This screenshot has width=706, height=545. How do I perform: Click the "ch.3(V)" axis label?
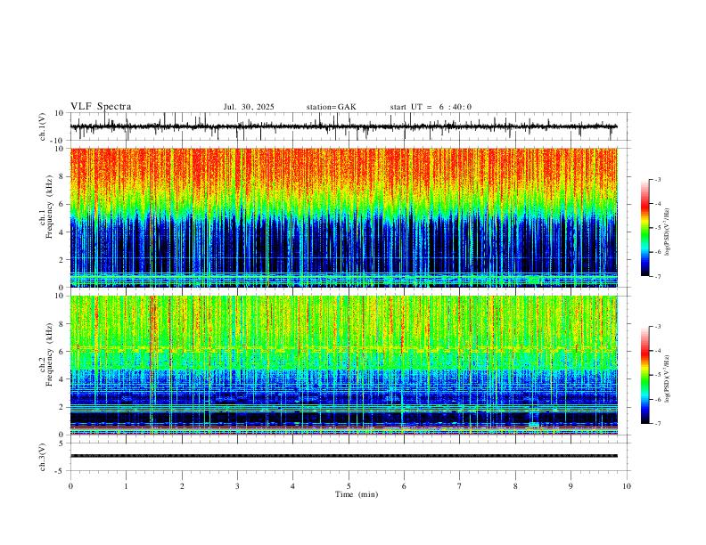click(42, 457)
